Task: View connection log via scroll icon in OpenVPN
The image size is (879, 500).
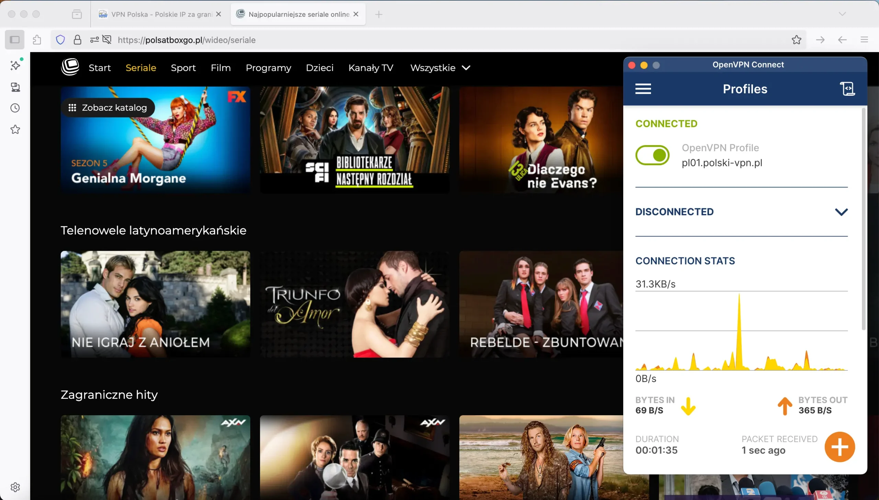Action: coord(847,88)
